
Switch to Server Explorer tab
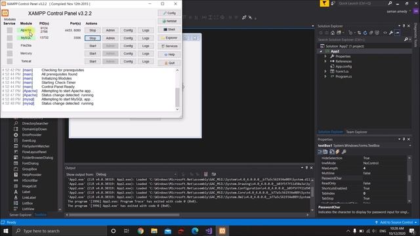tap(20, 215)
